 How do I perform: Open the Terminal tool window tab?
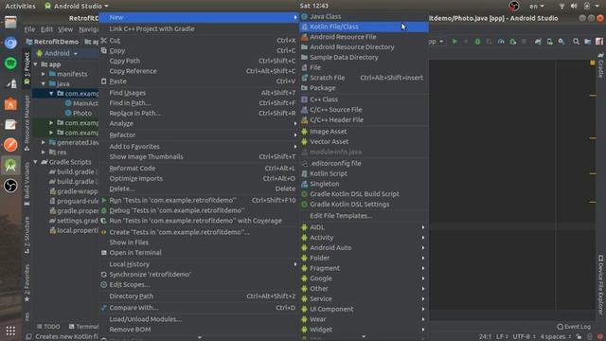click(x=83, y=327)
